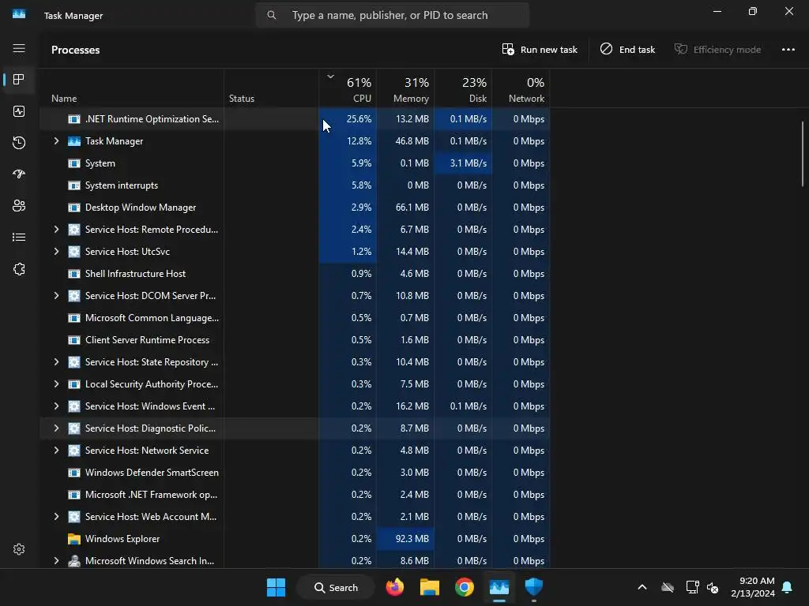
Task: Click the Efficiency mode button
Action: point(717,50)
